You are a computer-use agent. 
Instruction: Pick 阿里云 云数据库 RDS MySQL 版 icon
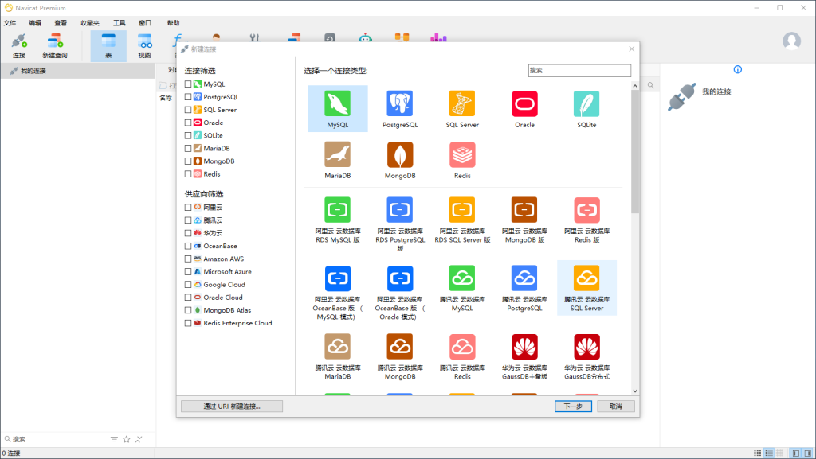point(337,215)
